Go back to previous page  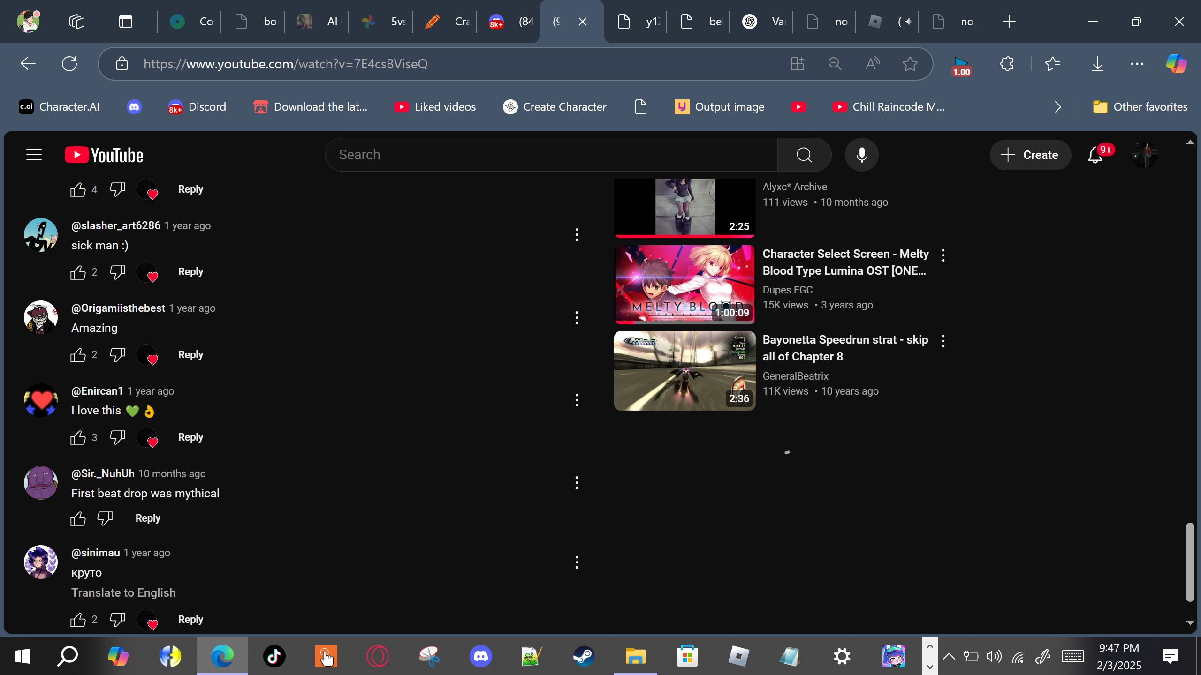point(28,64)
